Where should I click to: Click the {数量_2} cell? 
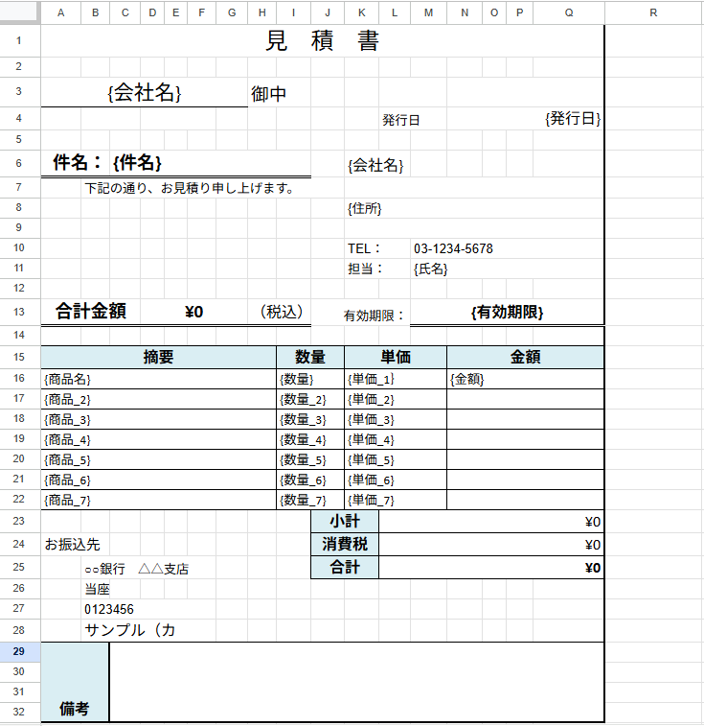pyautogui.click(x=310, y=399)
